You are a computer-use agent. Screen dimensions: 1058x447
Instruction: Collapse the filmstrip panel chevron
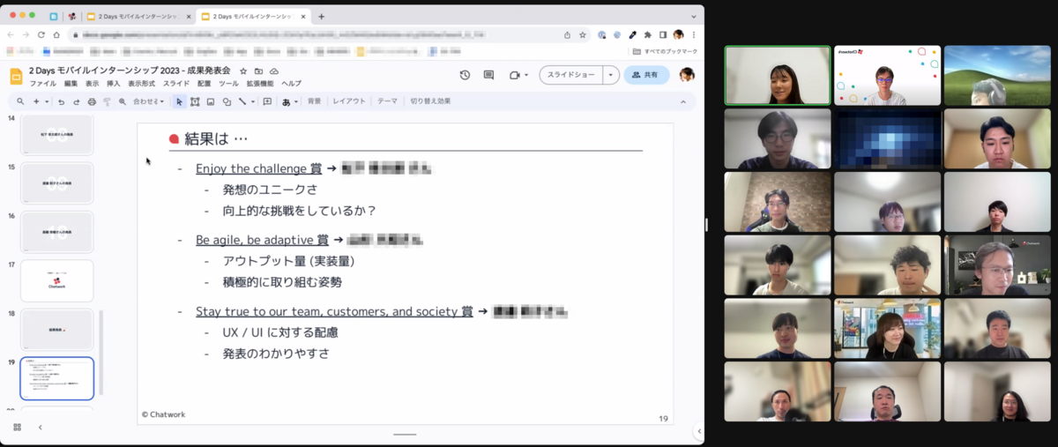coord(40,427)
